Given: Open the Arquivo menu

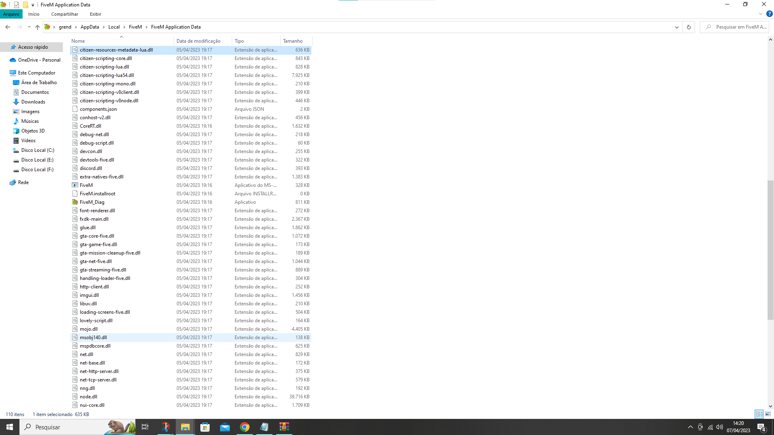Looking at the screenshot, I should click(x=11, y=14).
